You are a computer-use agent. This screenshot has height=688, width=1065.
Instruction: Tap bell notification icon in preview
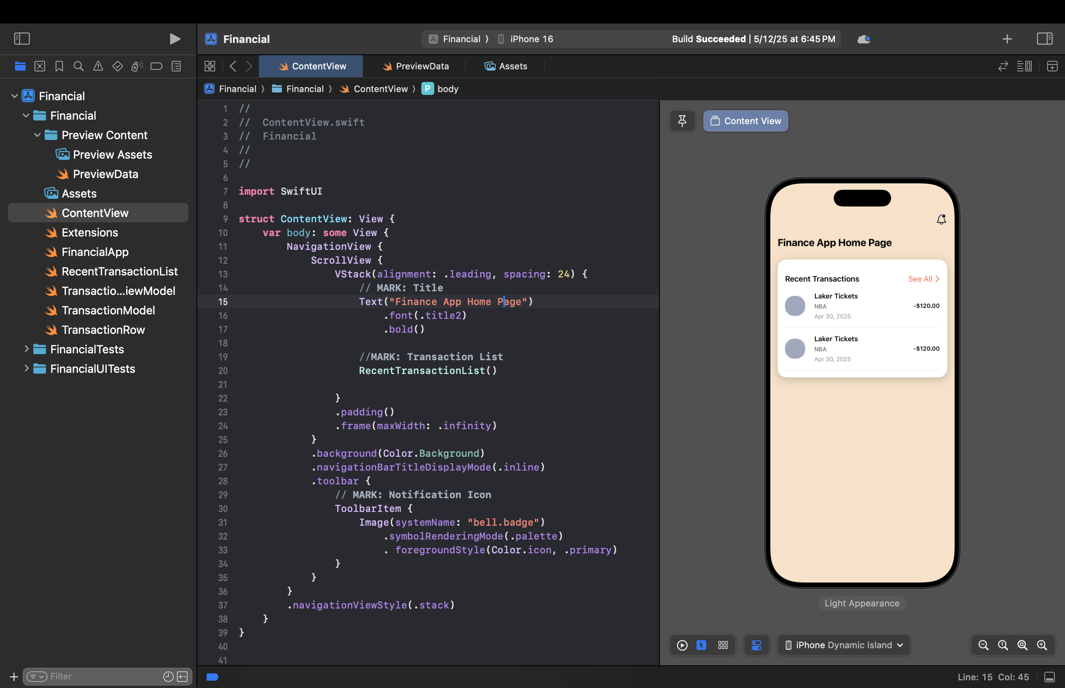[x=941, y=219]
